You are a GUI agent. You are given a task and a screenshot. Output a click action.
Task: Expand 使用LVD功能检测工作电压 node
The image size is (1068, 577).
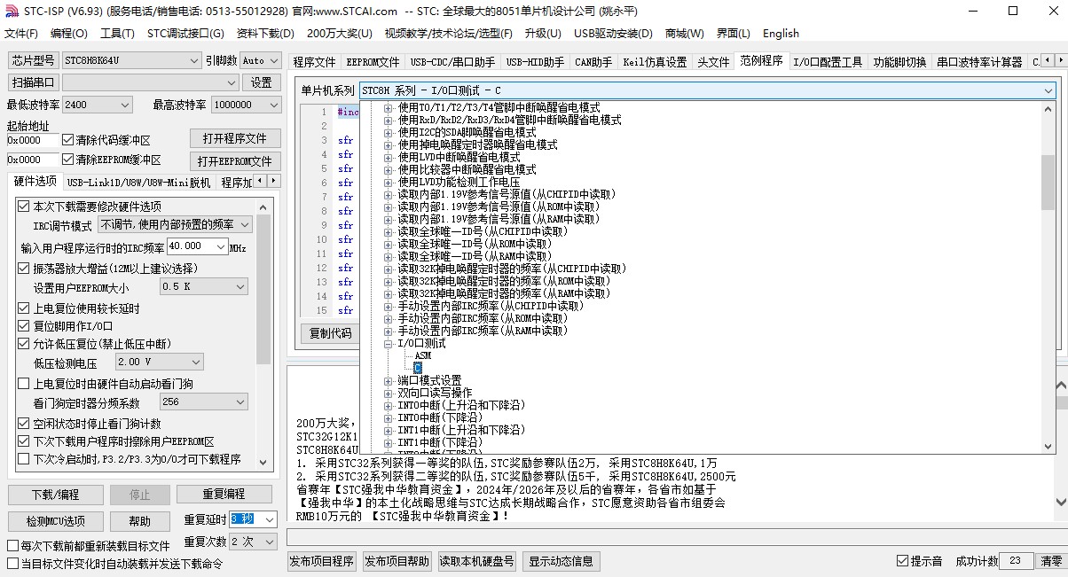(388, 182)
